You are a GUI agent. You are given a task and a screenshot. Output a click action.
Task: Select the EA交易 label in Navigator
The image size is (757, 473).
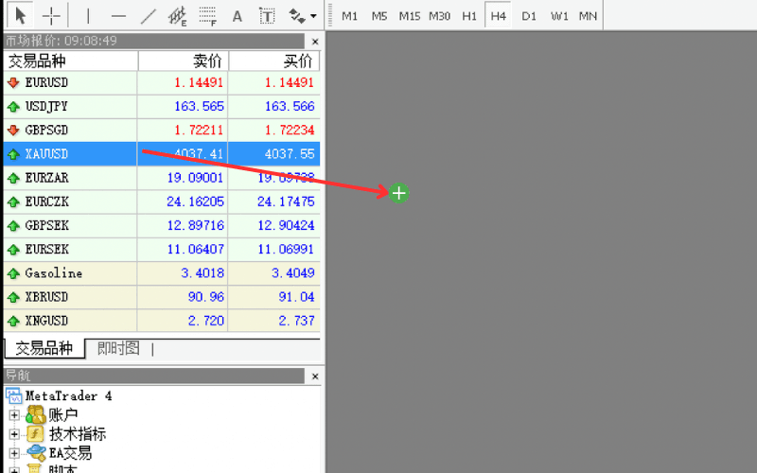pyautogui.click(x=70, y=453)
